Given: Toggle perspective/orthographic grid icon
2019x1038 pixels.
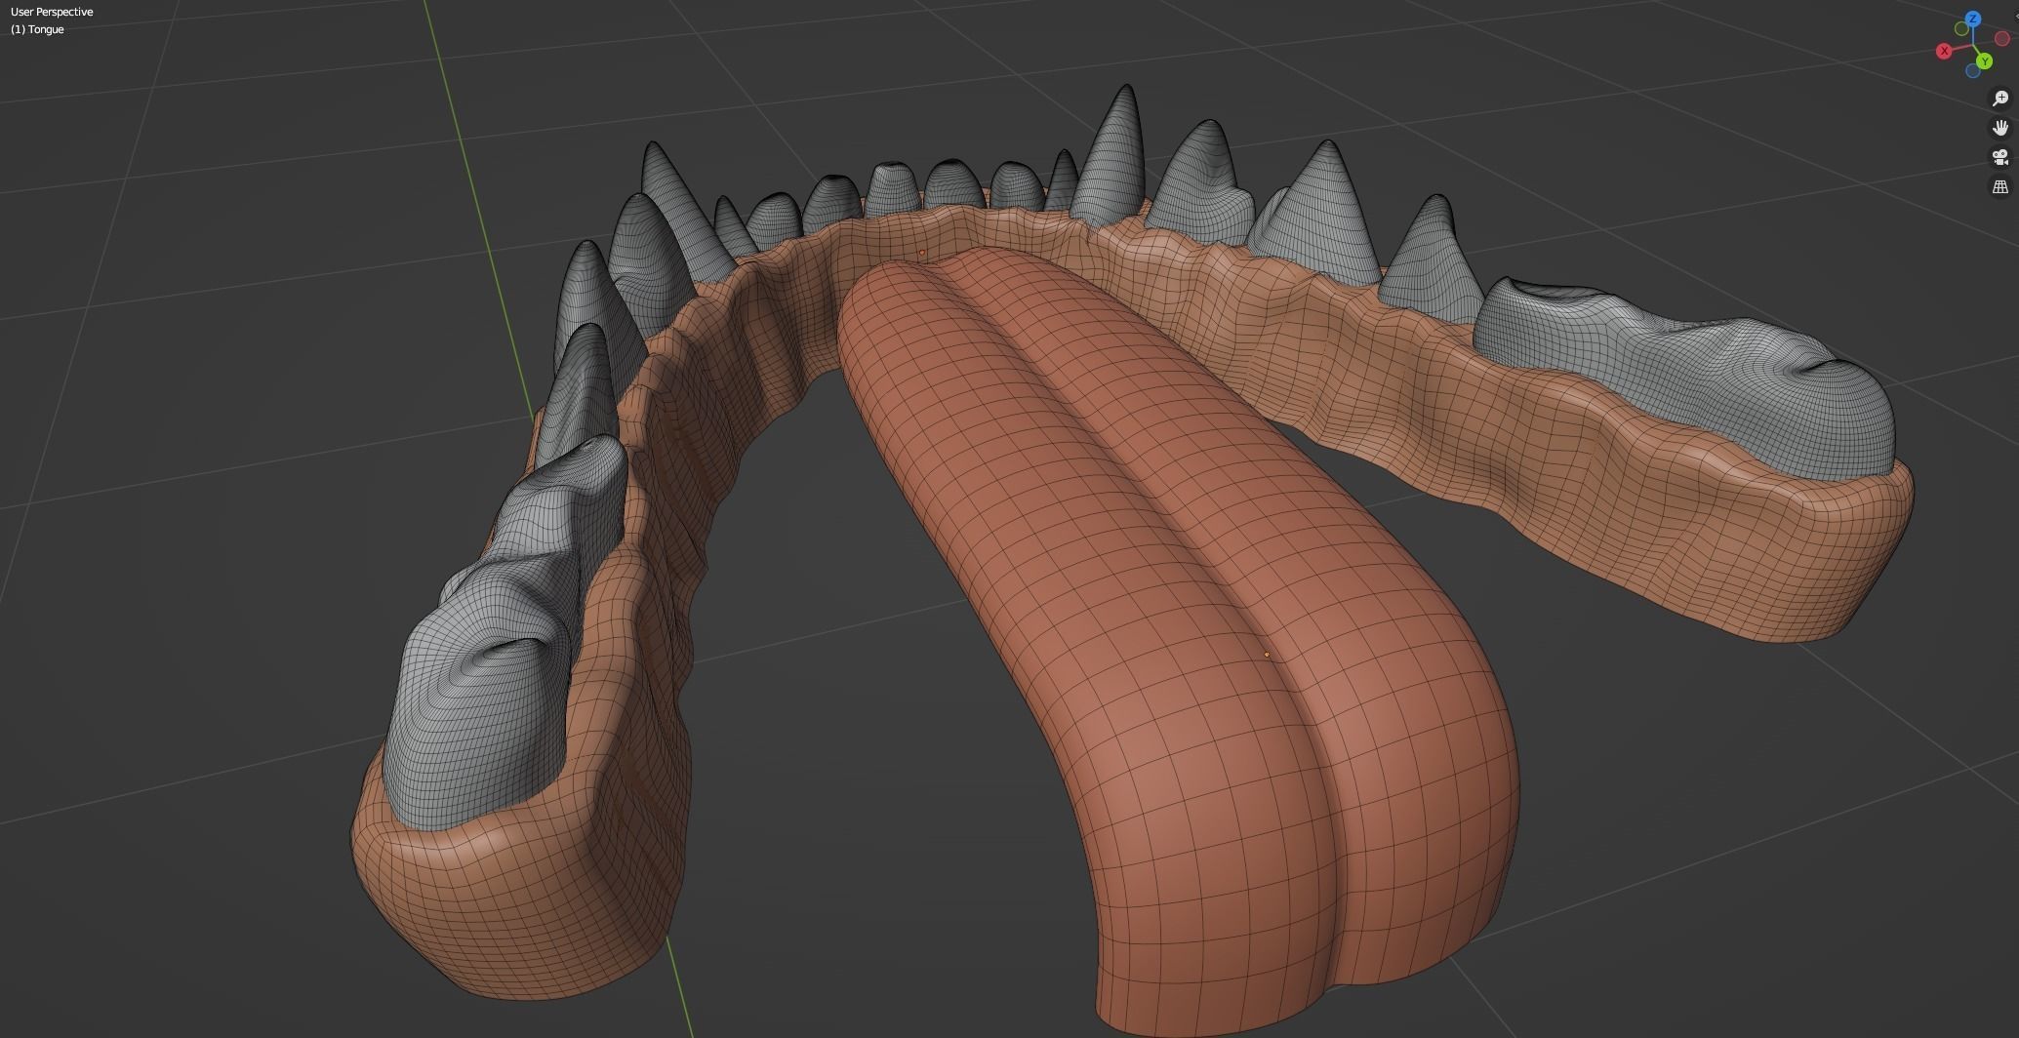Looking at the screenshot, I should [1999, 186].
